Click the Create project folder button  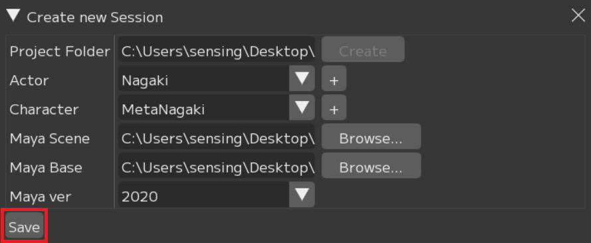pos(363,49)
